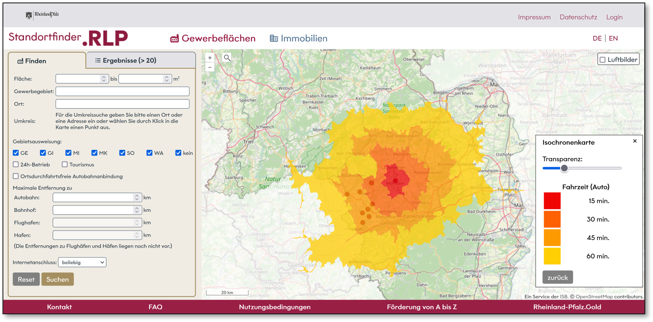Click the Flughafen distance stepper arrows
653x322 pixels.
[137, 223]
